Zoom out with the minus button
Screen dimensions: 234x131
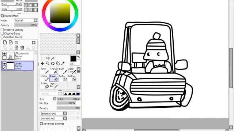[26, 5]
